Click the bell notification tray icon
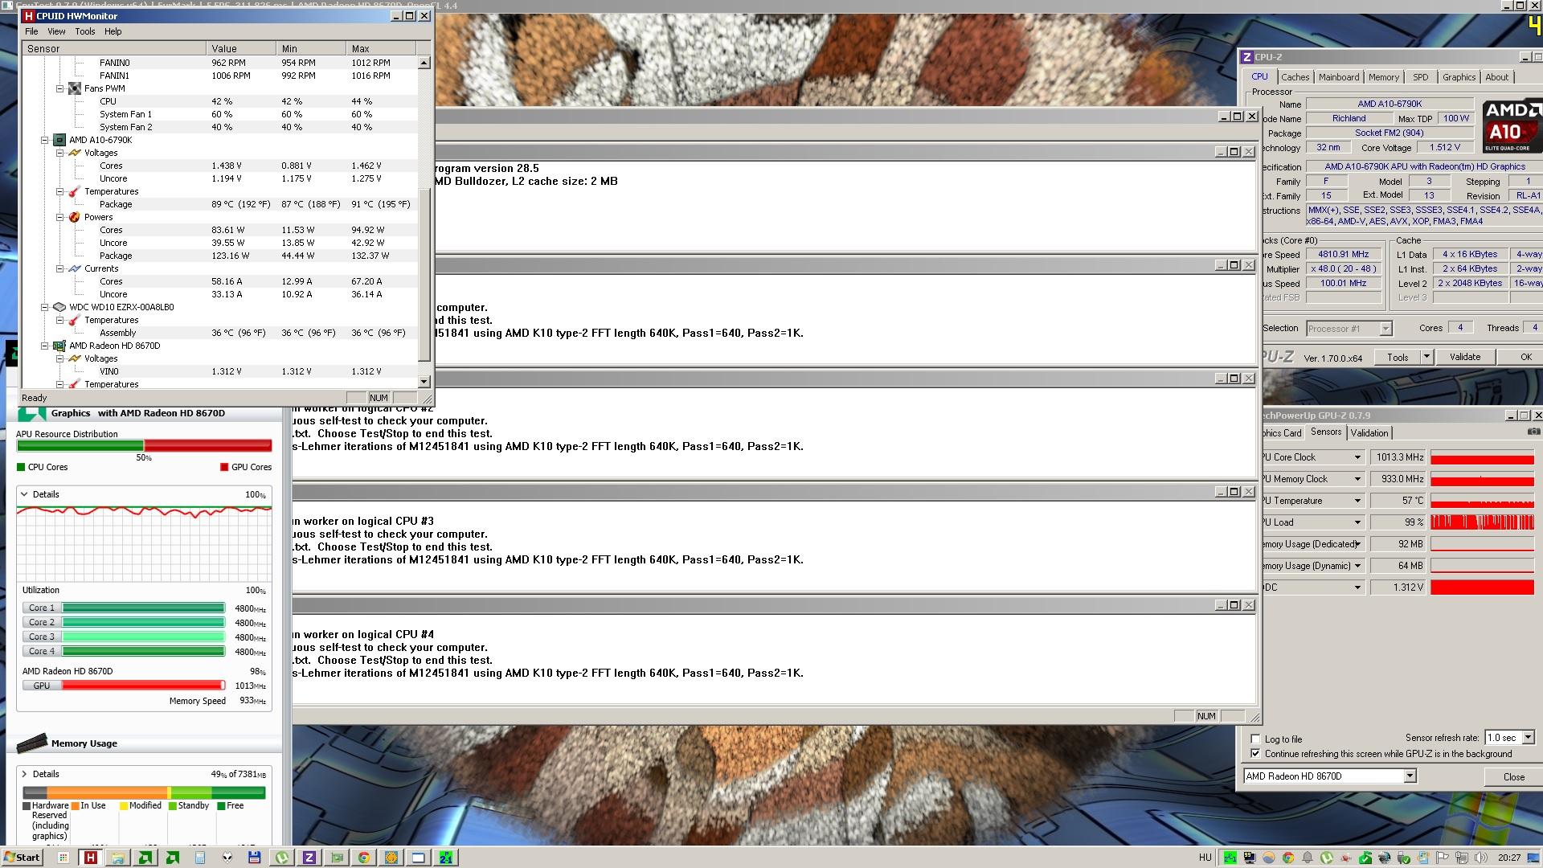1543x868 pixels. tap(1308, 858)
